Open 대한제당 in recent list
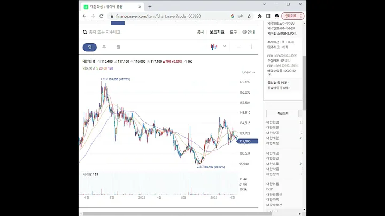 273,143
